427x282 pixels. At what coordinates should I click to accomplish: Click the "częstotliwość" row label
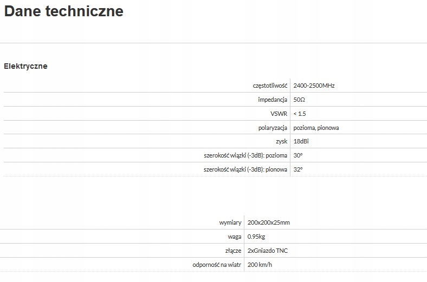pos(269,86)
